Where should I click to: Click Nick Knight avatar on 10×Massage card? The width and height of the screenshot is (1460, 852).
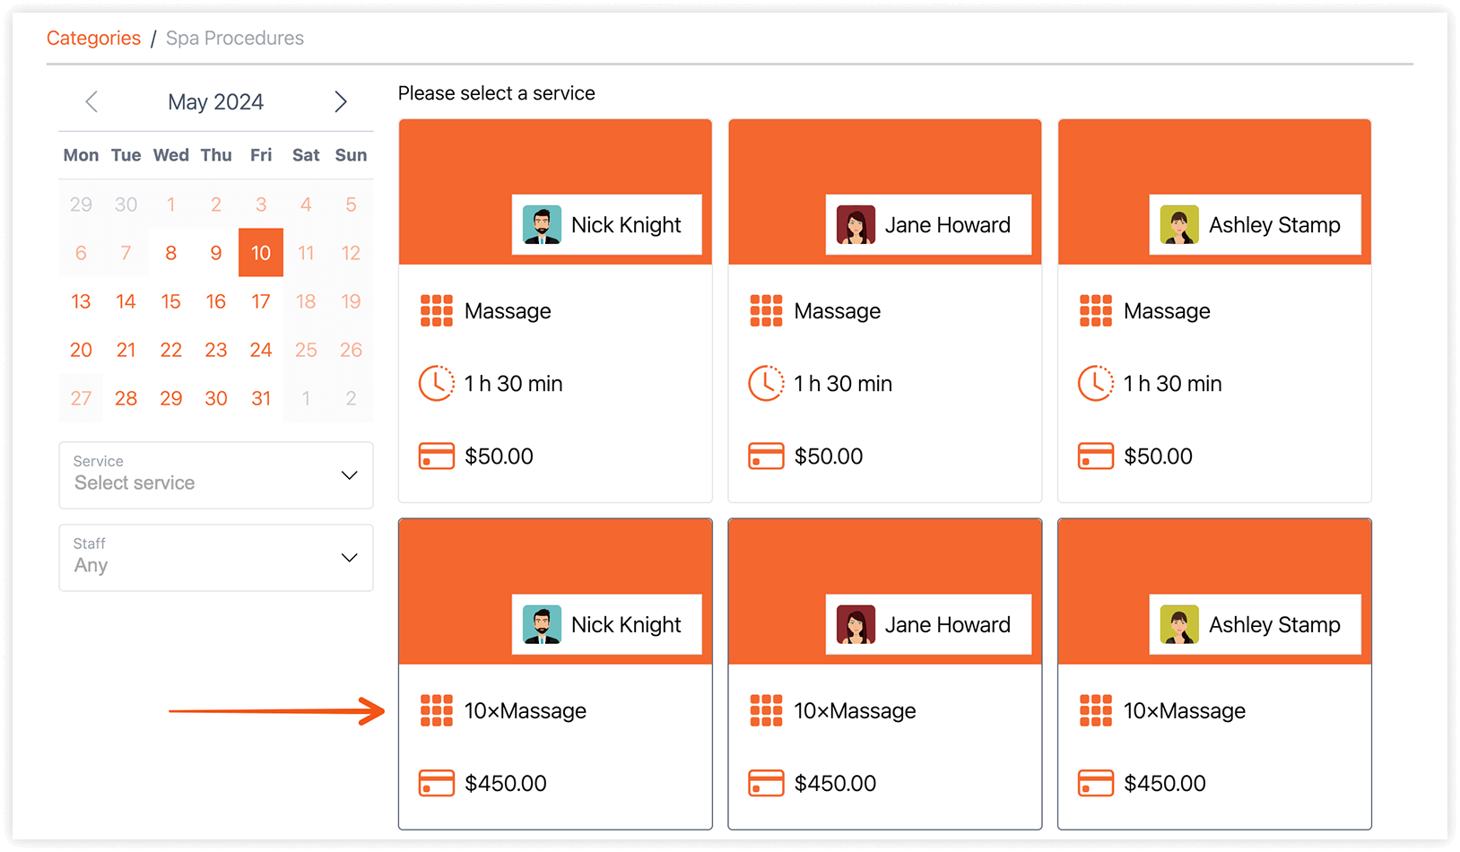point(542,625)
